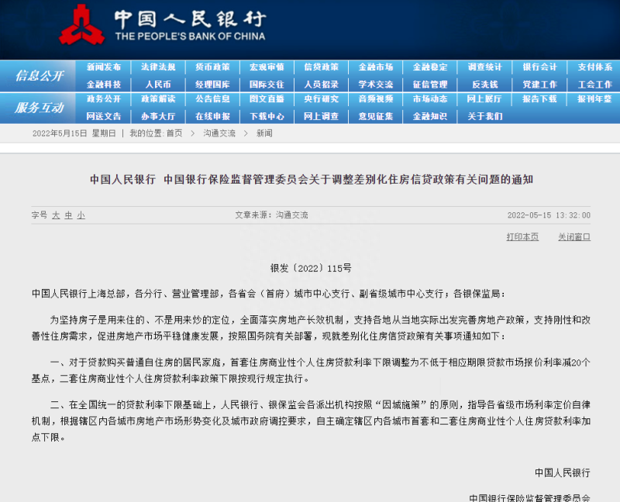This screenshot has height=502, width=620.
Task: Select 图文直播 menu item
Action: point(267,99)
